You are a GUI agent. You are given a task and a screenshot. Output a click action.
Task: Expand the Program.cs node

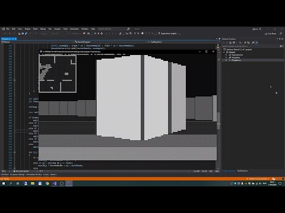(226, 60)
